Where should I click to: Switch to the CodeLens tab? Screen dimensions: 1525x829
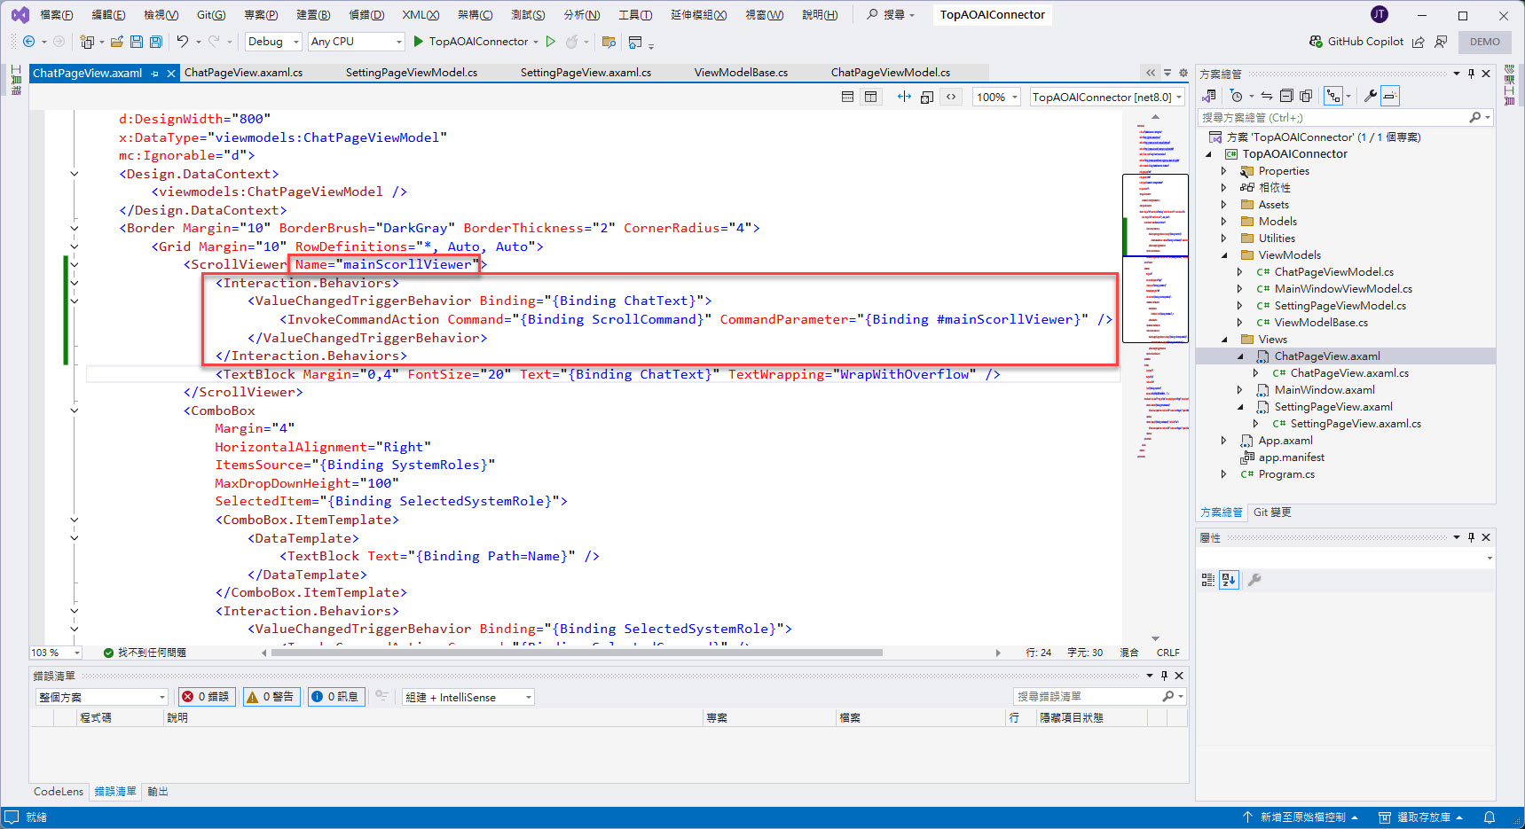pyautogui.click(x=59, y=792)
